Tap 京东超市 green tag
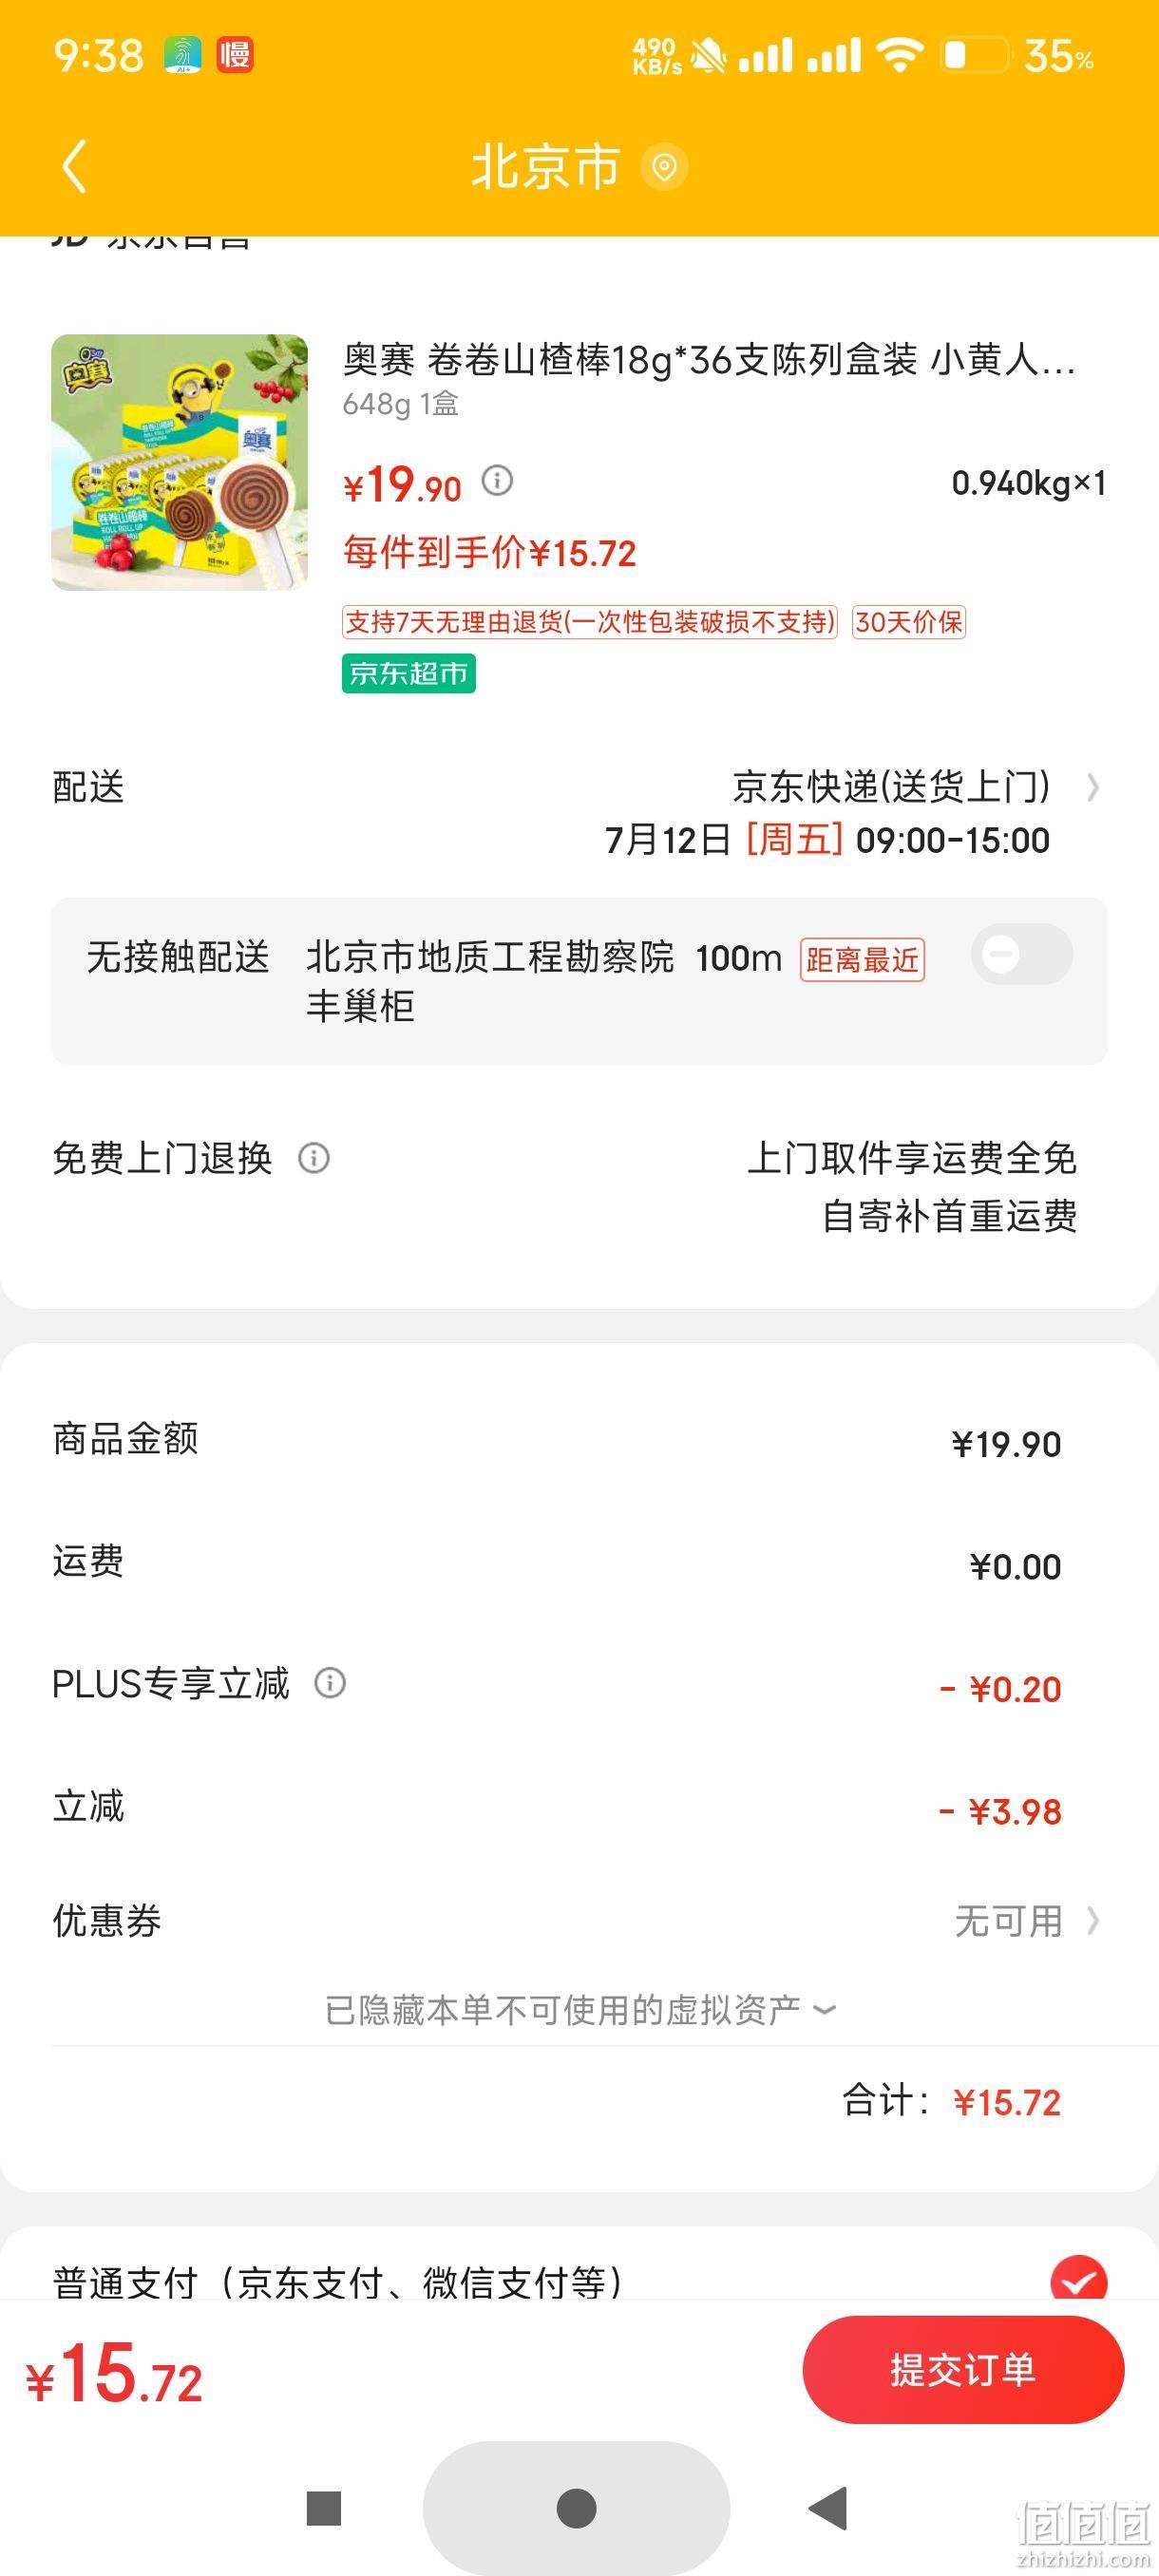 pos(408,673)
